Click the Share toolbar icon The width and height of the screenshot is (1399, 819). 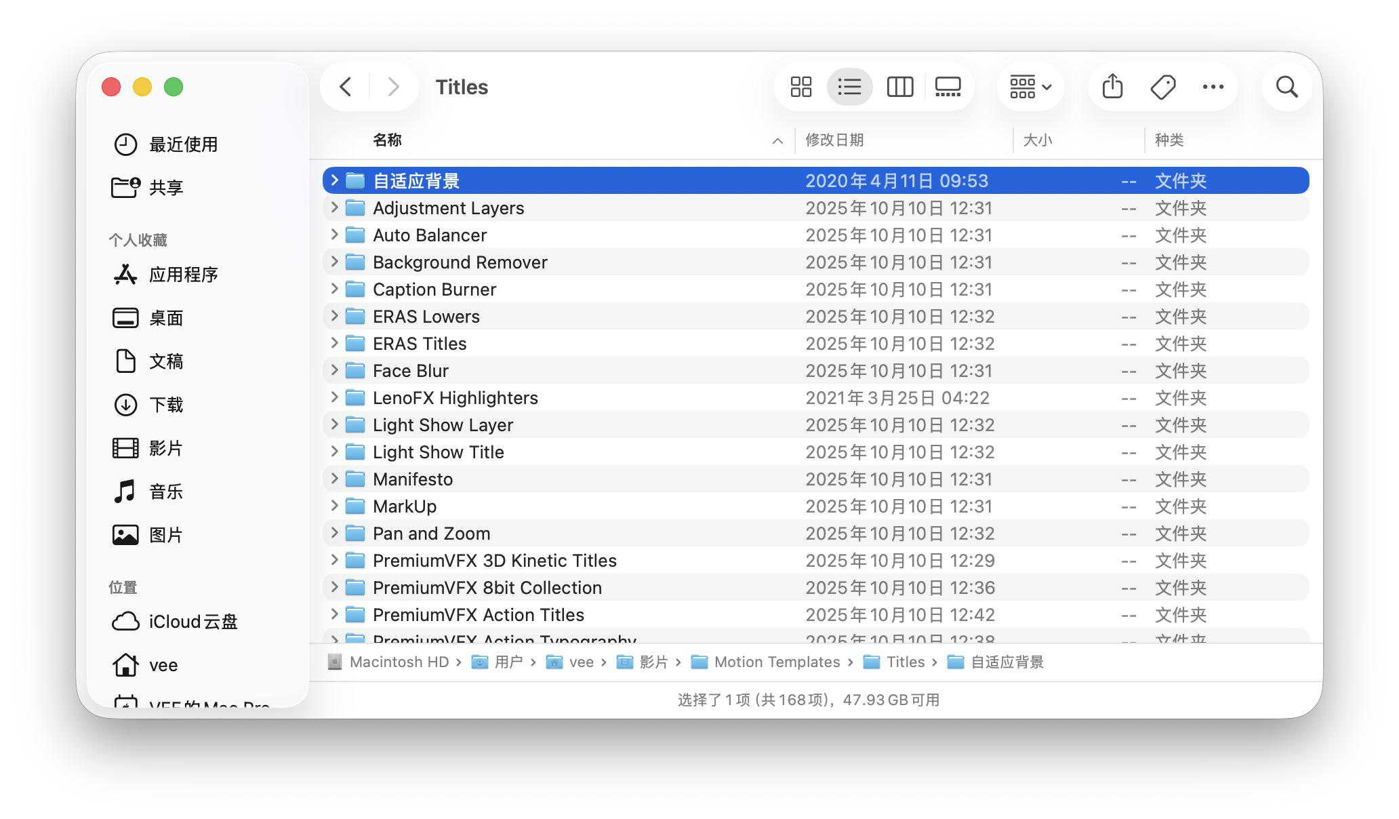1112,87
